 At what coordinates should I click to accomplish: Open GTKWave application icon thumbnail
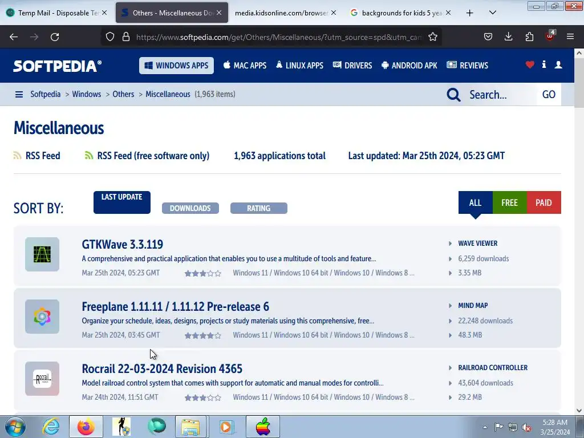(42, 254)
